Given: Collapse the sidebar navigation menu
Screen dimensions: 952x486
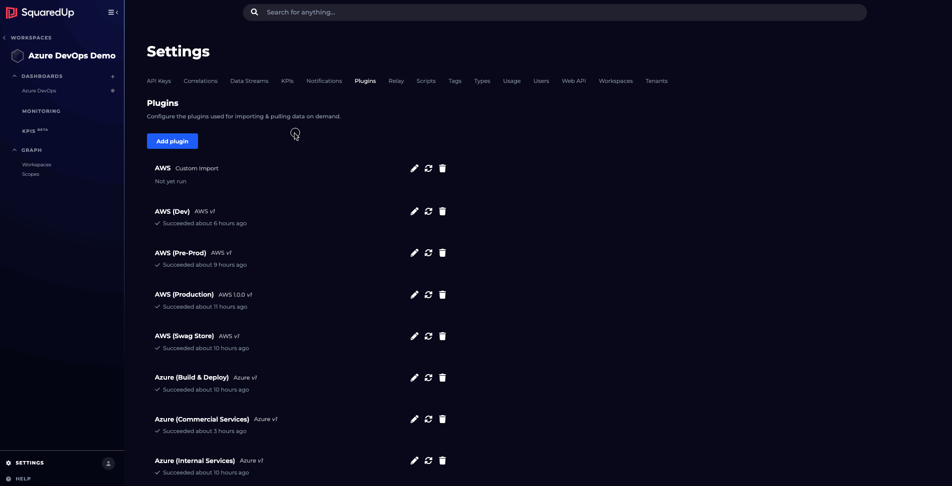Looking at the screenshot, I should click(113, 12).
